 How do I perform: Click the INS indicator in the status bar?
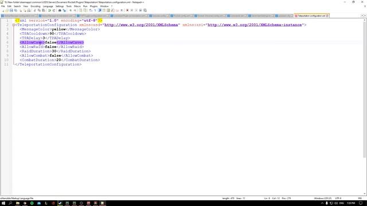pos(360,199)
